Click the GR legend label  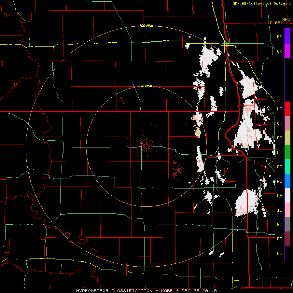(279, 123)
